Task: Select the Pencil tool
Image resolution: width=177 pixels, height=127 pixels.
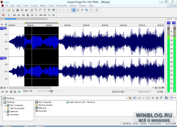Action: pyautogui.click(x=82, y=10)
